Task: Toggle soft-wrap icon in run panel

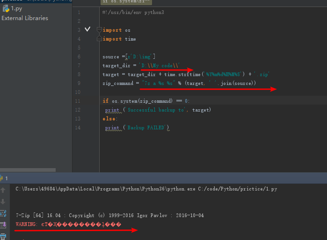Action: 3,213
